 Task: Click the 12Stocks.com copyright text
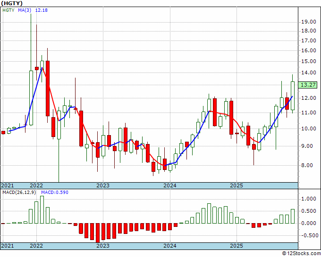[301, 254]
